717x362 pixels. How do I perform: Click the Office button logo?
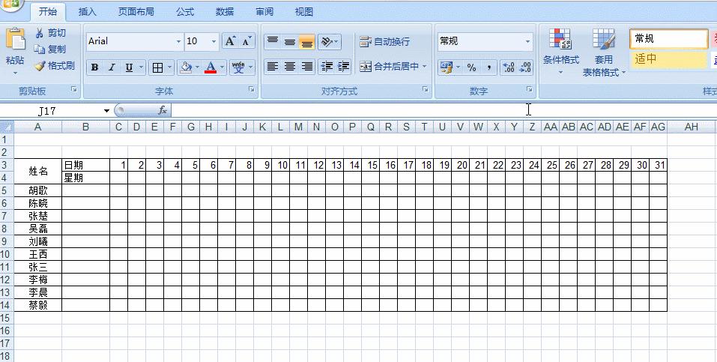click(x=11, y=4)
